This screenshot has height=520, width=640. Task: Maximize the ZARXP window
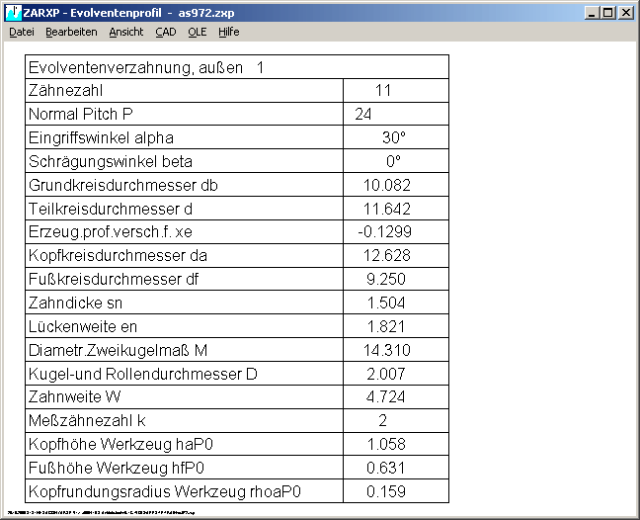point(607,13)
